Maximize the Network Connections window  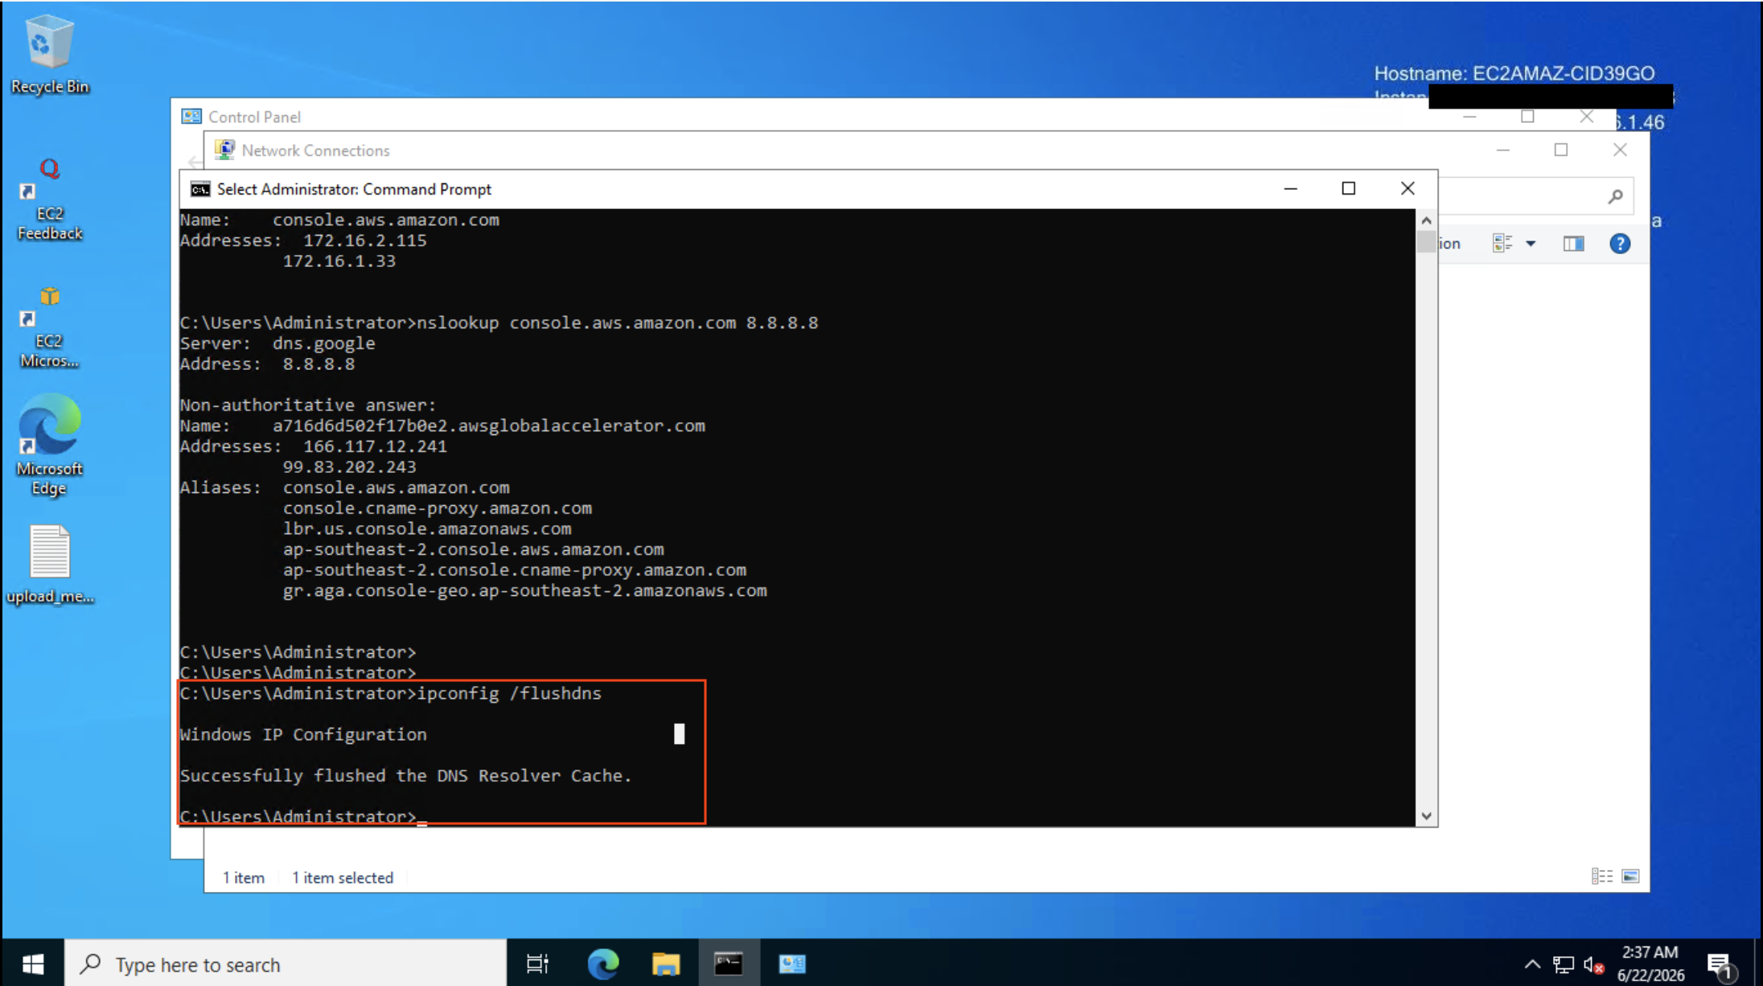1561,150
